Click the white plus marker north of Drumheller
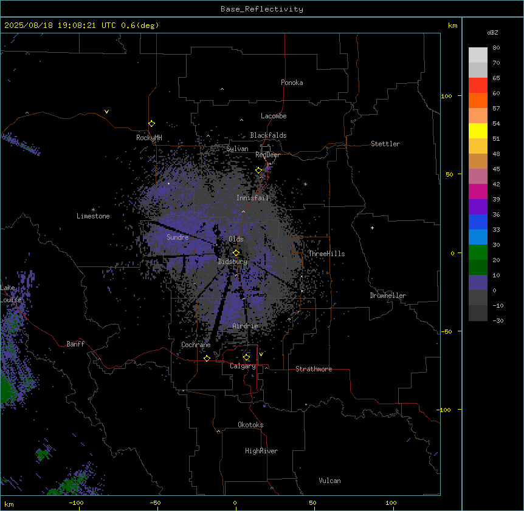The width and height of the screenshot is (524, 511). point(372,228)
